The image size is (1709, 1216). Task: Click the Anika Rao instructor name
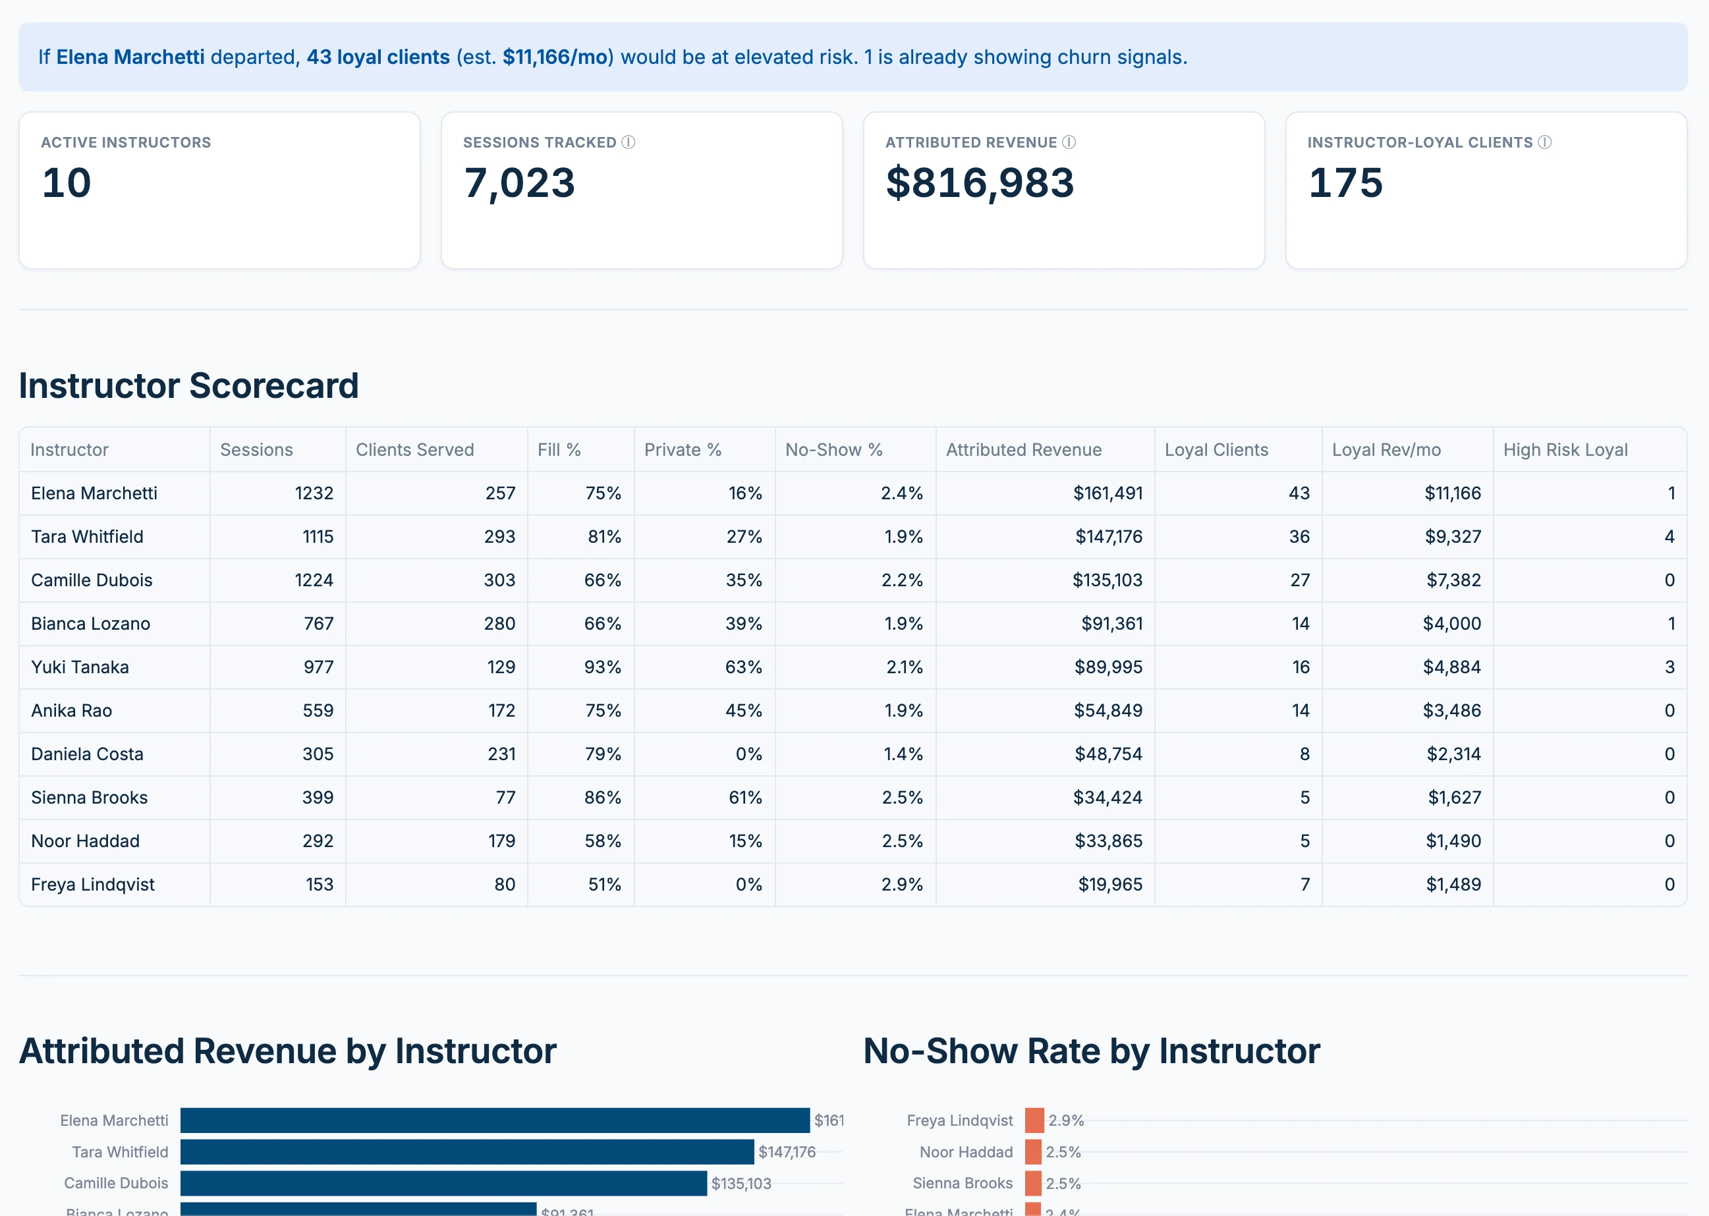point(72,710)
